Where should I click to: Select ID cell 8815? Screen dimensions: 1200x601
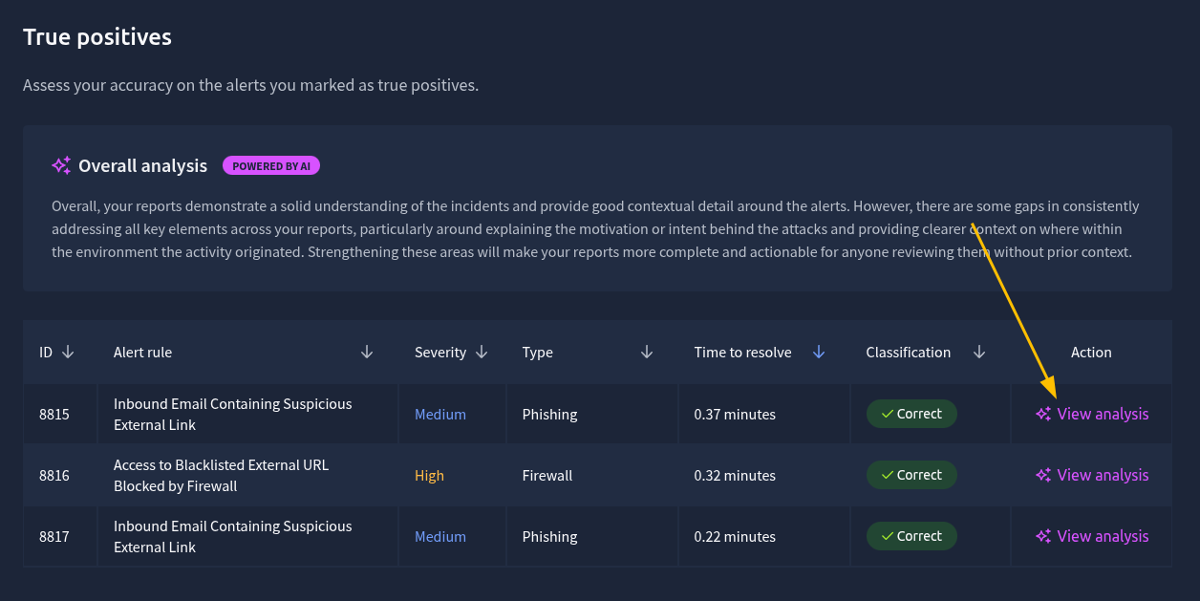coord(54,414)
